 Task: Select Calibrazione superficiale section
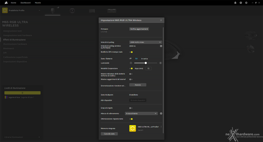[15, 57]
